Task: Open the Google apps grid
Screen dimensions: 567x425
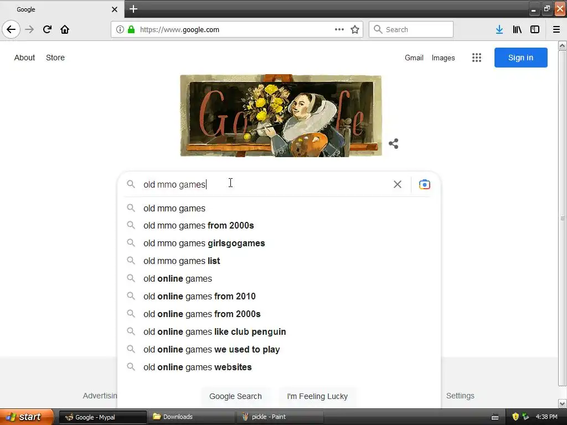Action: [x=477, y=58]
